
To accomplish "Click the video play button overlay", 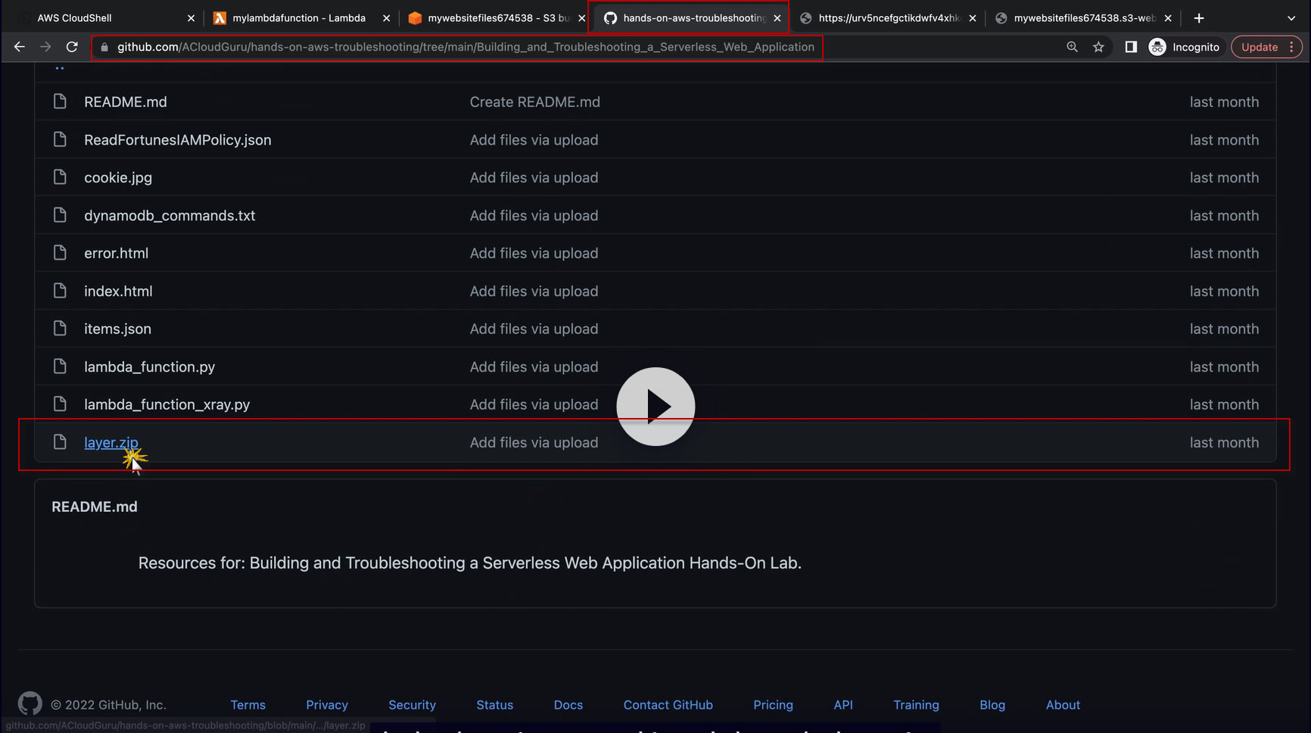I will tap(655, 407).
